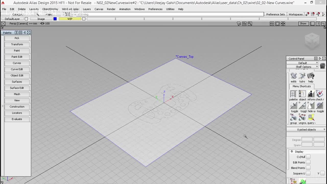Click the group objects icon
327x184 pixels.
coord(294,117)
